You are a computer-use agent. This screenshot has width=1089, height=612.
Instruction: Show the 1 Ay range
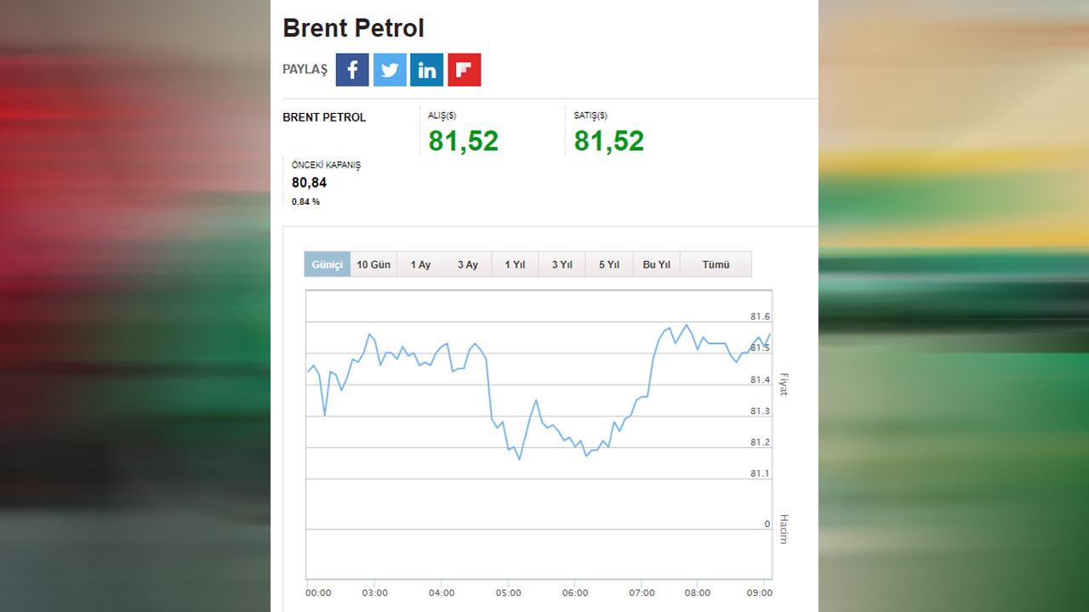pyautogui.click(x=420, y=264)
